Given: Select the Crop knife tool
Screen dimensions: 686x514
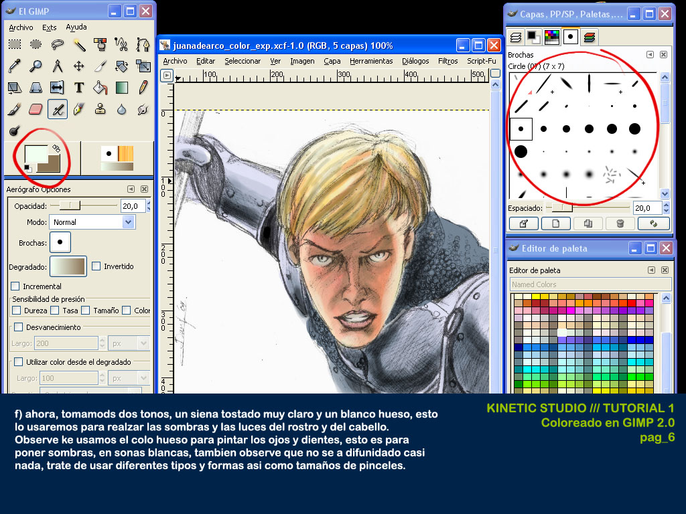Looking at the screenshot, I should click(100, 66).
